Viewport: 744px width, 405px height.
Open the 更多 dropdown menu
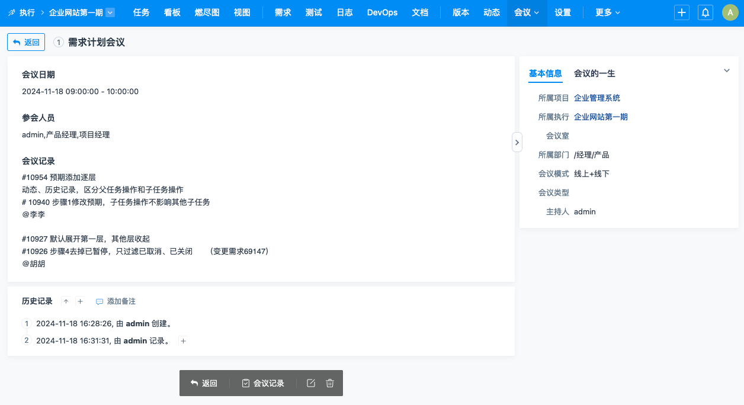point(607,12)
